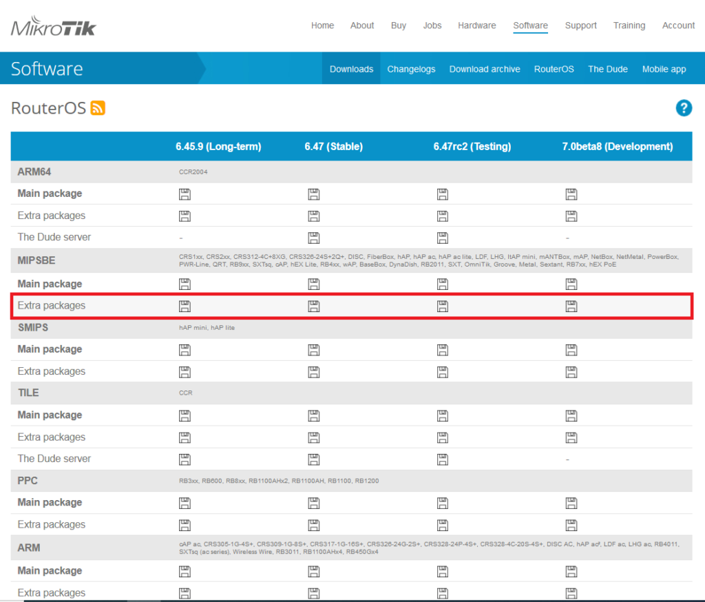Download ARM64 Main package 6.47 Stable

point(314,194)
